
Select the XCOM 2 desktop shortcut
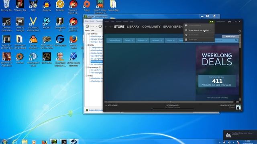47,23
